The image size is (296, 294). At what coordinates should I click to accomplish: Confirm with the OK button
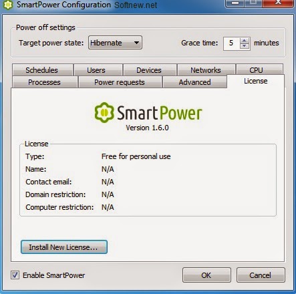tap(206, 275)
